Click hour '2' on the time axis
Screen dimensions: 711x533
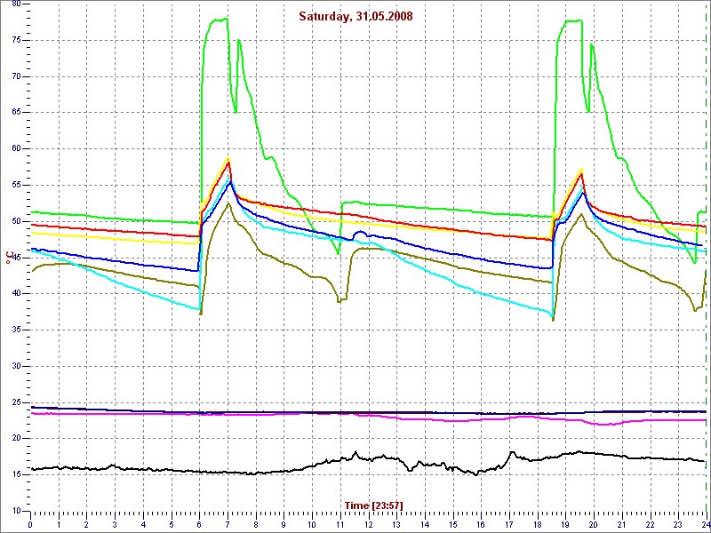pyautogui.click(x=86, y=525)
